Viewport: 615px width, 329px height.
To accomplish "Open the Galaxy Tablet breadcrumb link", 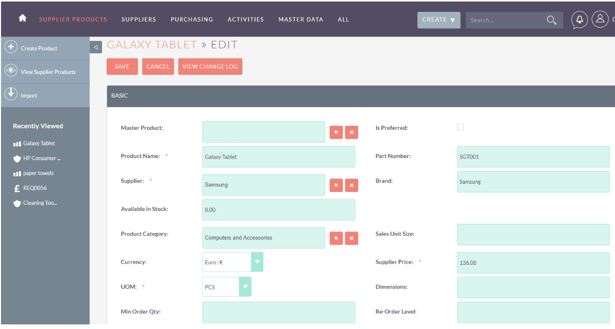I will (x=152, y=45).
